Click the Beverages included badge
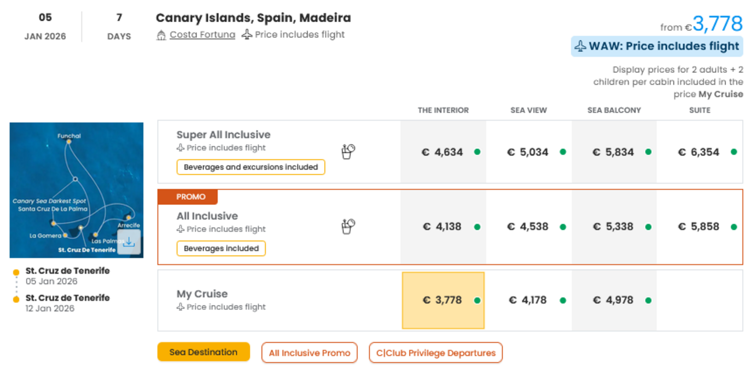 [221, 248]
